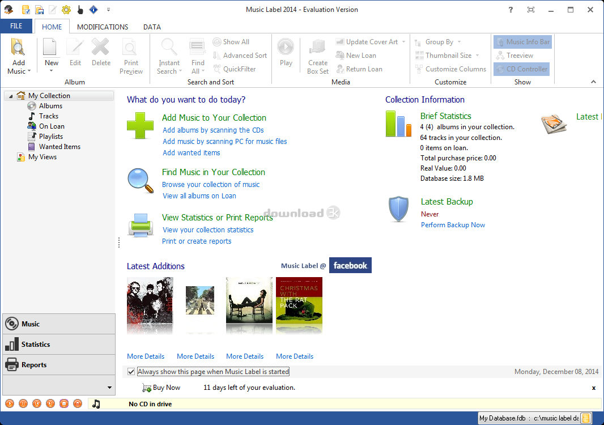Click the blue shield Latest Backup icon
The height and width of the screenshot is (425, 604).
tap(399, 209)
